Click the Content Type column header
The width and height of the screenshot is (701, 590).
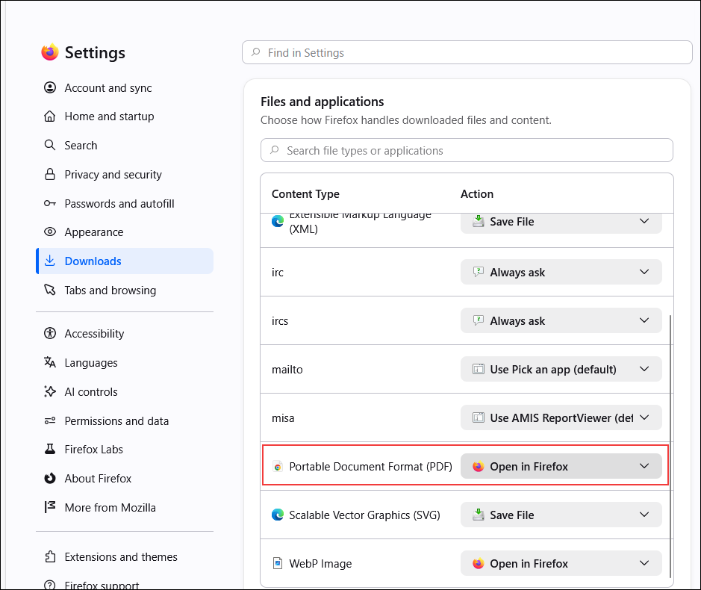tap(305, 193)
